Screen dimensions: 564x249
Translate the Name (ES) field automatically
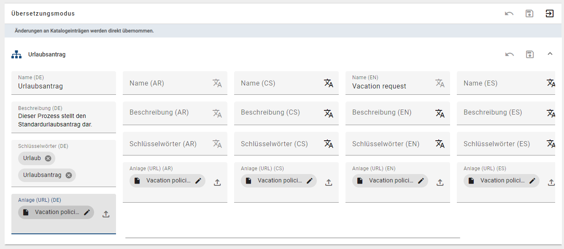coord(552,83)
